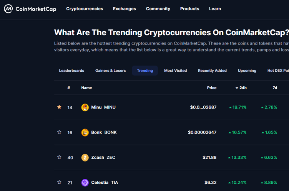Open the Learn menu

215,9
